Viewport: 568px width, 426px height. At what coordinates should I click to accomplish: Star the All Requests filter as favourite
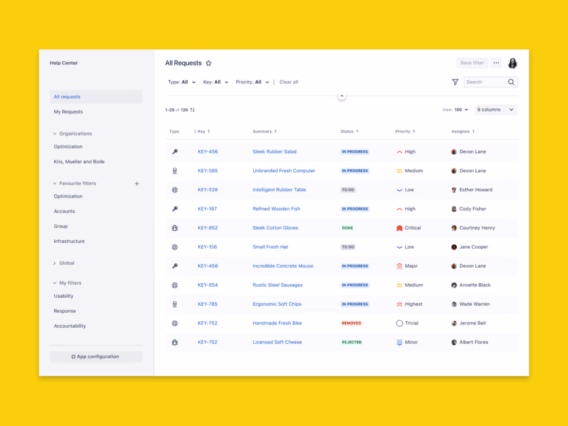tap(208, 63)
